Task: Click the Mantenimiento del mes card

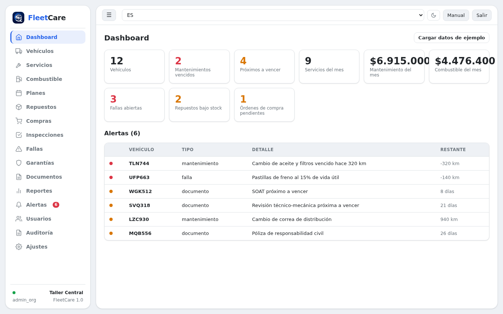Action: [x=394, y=67]
